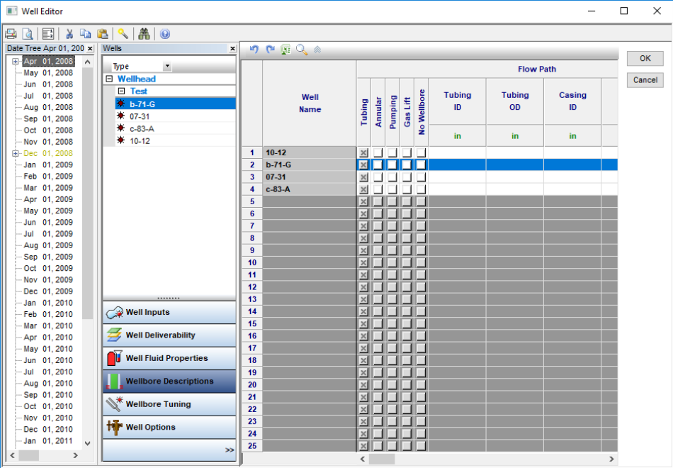
Task: Collapse the Wellhead tree node
Action: (109, 79)
